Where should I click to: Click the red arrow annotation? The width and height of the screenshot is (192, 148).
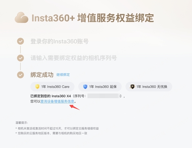click(x=74, y=107)
